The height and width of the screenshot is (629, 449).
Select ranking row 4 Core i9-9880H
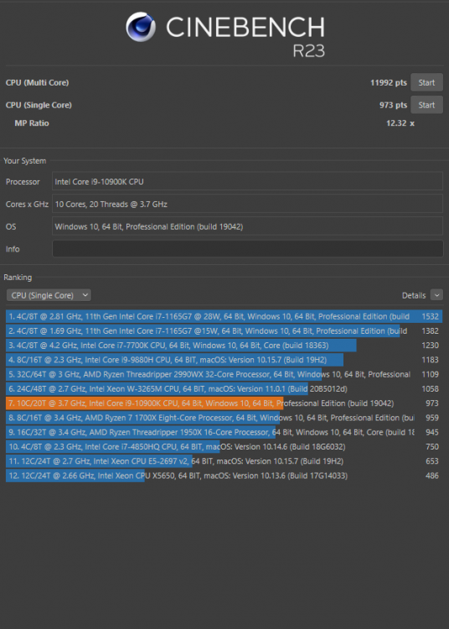click(224, 360)
